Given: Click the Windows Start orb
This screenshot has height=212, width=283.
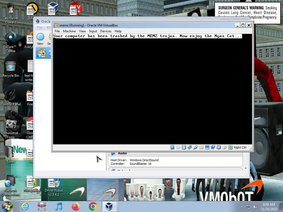Looking at the screenshot, I should 7,206.
